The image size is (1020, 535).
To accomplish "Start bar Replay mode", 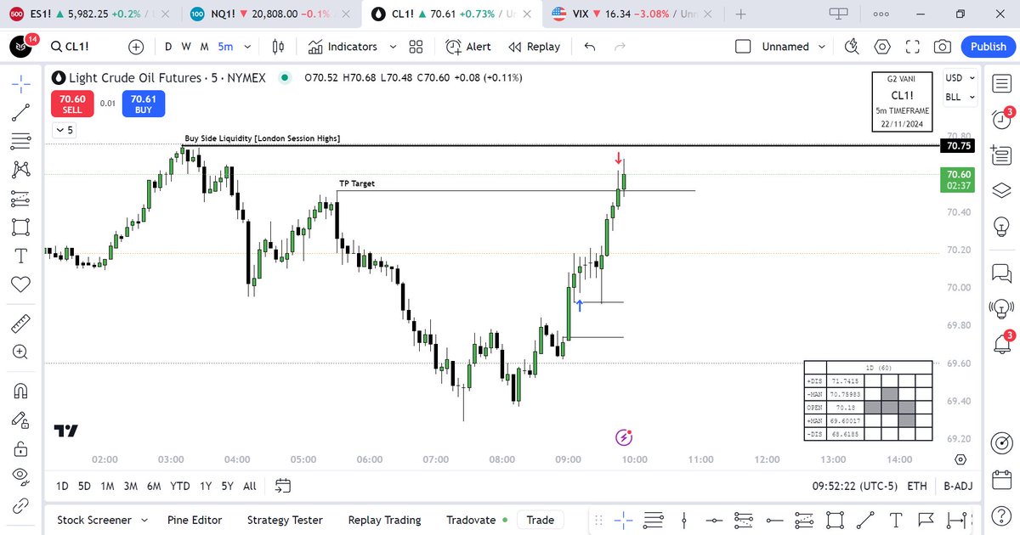I will [x=534, y=47].
